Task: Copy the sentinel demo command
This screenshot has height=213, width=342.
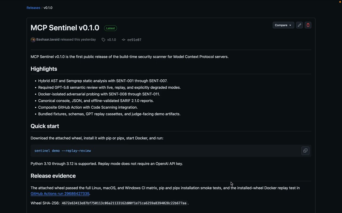Action: tap(305, 151)
